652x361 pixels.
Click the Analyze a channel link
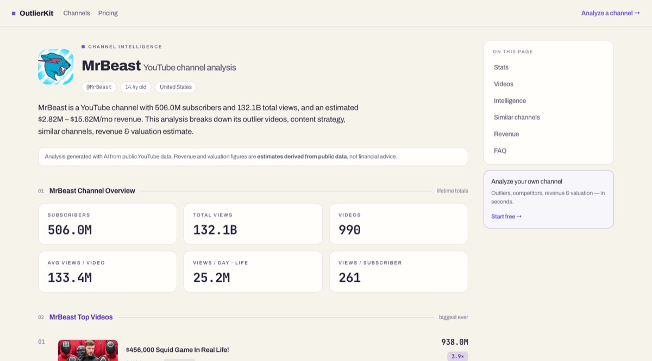[610, 13]
